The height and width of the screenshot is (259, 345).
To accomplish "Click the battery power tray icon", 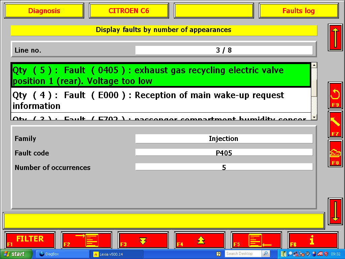I will point(314,254).
